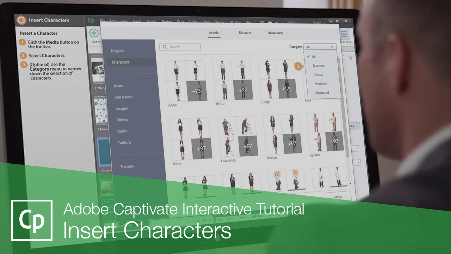This screenshot has height=254, width=451.
Task: Open the Audio menu
Action: [x=192, y=22]
